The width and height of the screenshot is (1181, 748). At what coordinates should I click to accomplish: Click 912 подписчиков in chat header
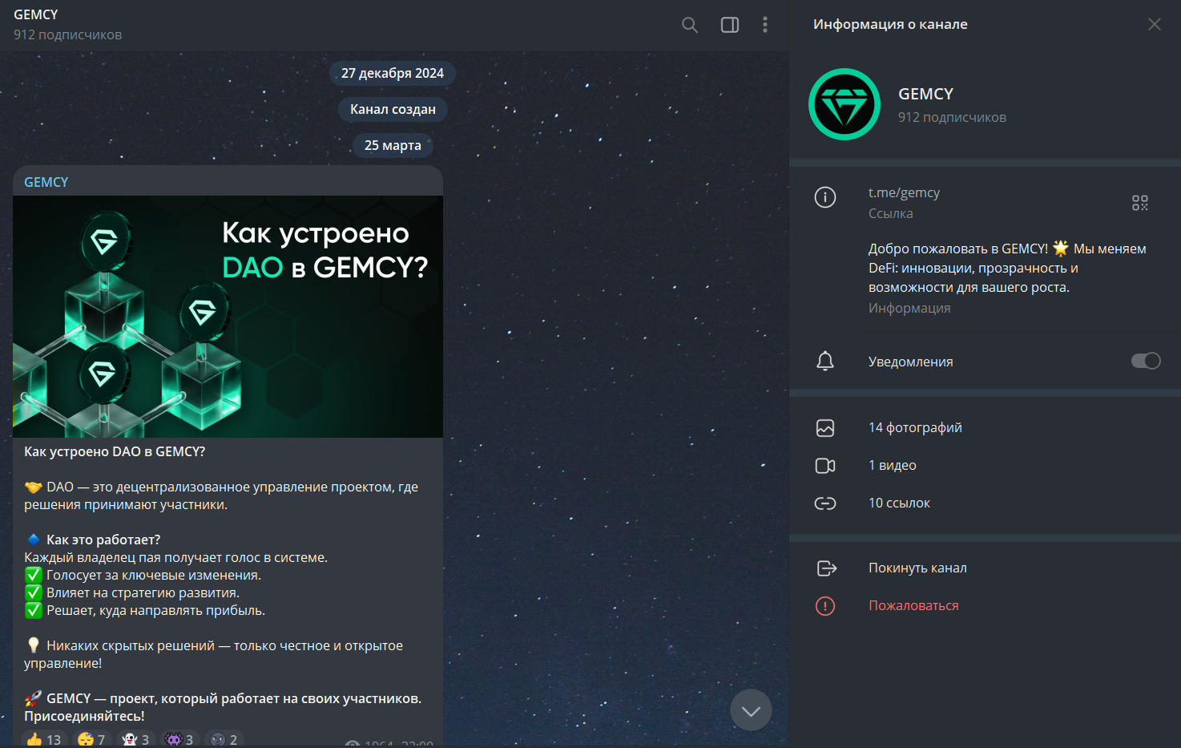pyautogui.click(x=68, y=34)
